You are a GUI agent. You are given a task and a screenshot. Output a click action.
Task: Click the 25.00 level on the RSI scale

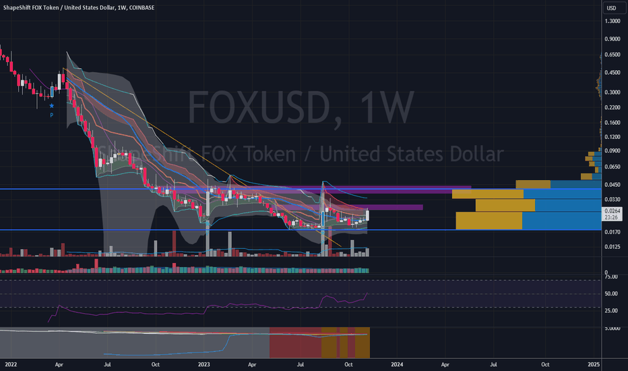(610, 310)
